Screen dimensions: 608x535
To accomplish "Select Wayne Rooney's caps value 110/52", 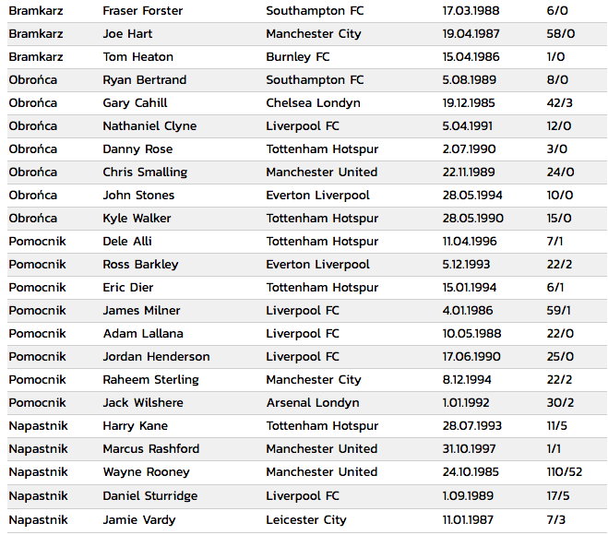I will pos(565,471).
